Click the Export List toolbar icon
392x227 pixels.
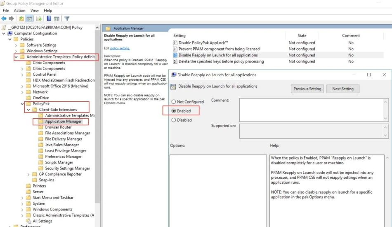point(39,19)
